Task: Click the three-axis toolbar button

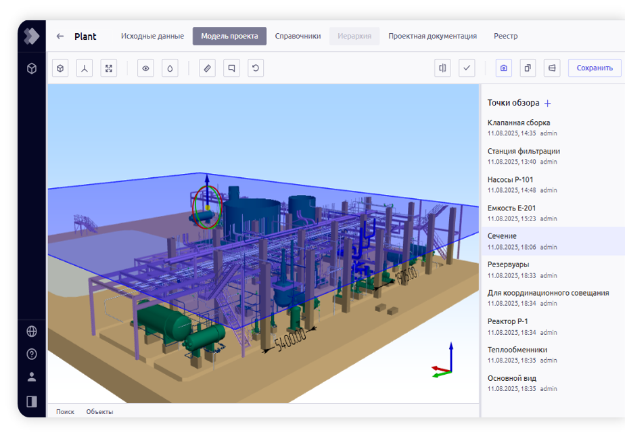Action: 85,68
